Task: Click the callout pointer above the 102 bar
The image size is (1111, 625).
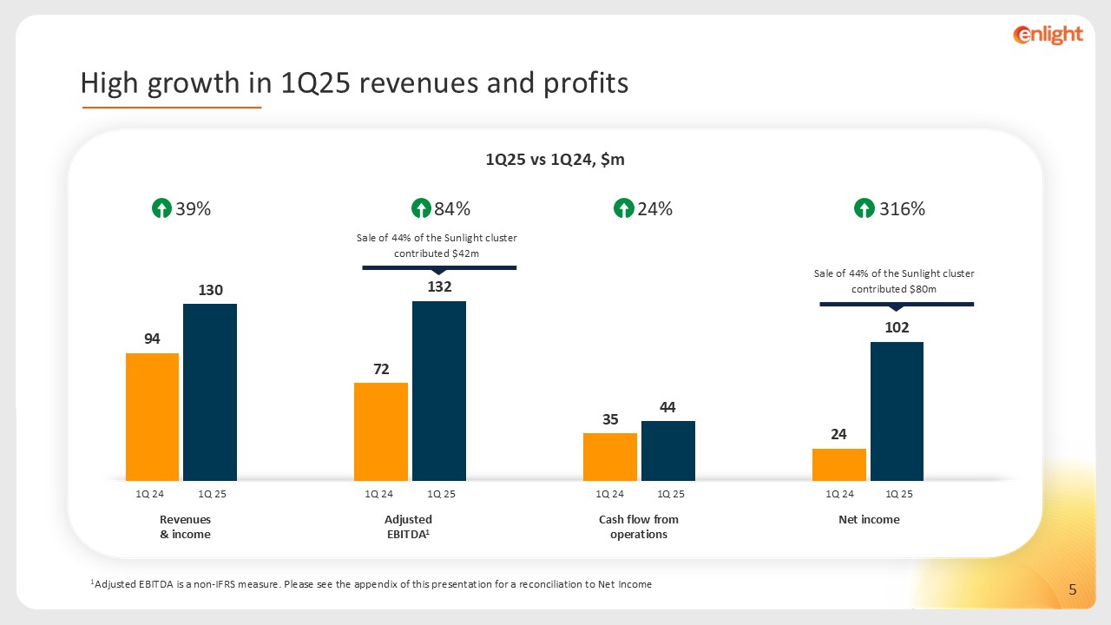Action: [x=897, y=306]
